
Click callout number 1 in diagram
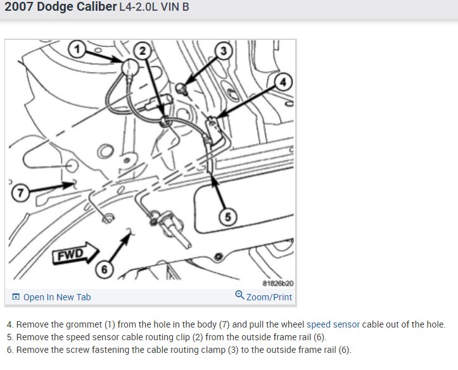(x=77, y=49)
